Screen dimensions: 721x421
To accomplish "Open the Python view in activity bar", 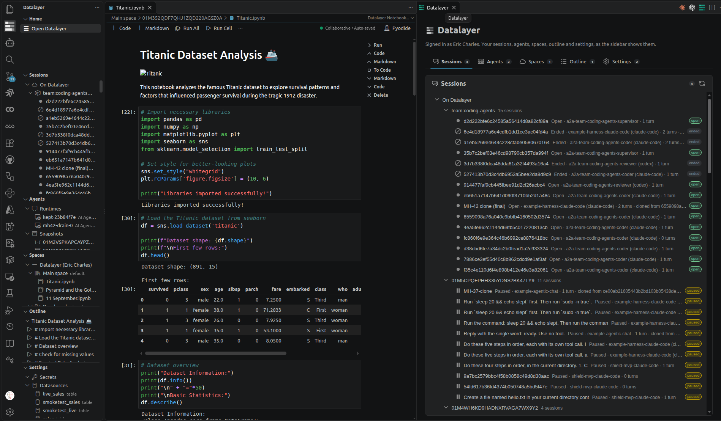I will (x=10, y=193).
